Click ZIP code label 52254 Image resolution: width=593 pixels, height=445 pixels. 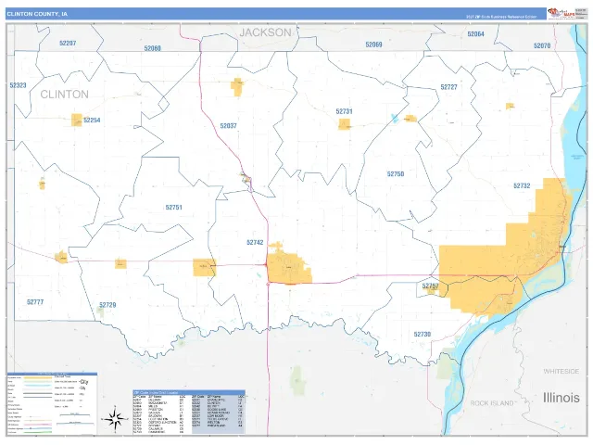pyautogui.click(x=92, y=121)
